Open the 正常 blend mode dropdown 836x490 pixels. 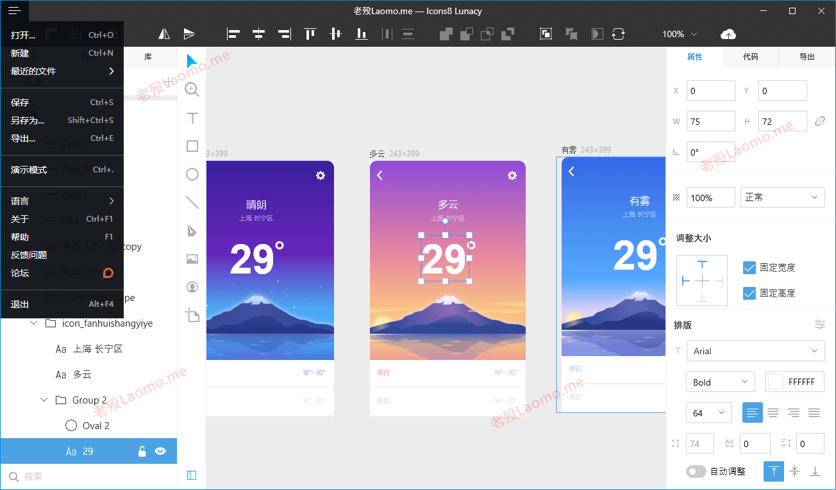click(783, 197)
